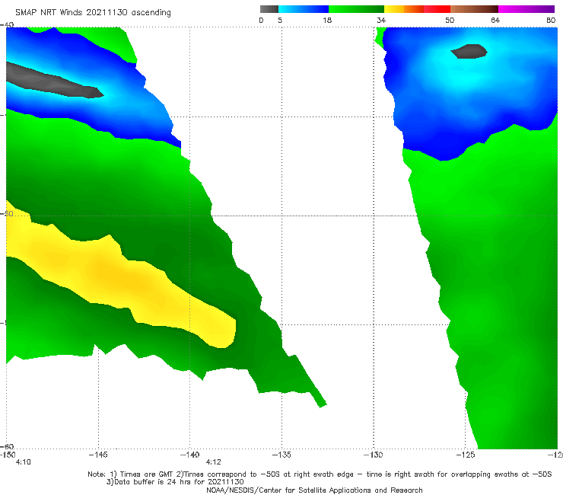Click the elongated gray band in left swath

[54, 81]
